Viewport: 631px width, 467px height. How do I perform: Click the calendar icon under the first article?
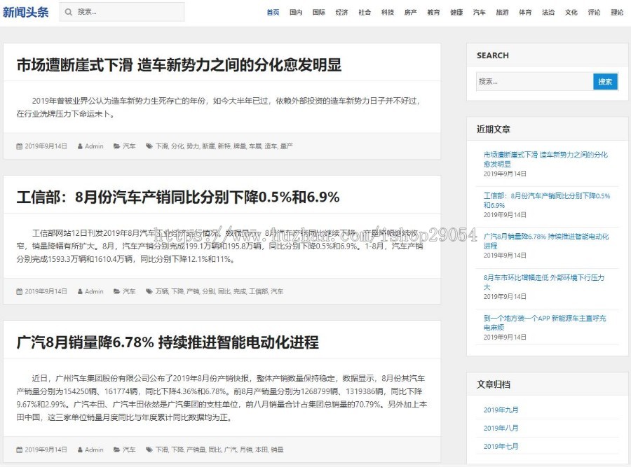(20, 146)
